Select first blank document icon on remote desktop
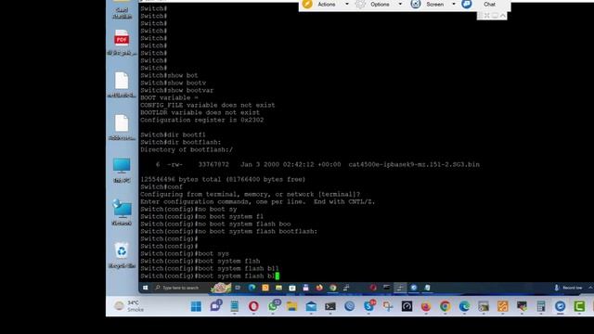The width and height of the screenshot is (594, 334). coord(122,84)
